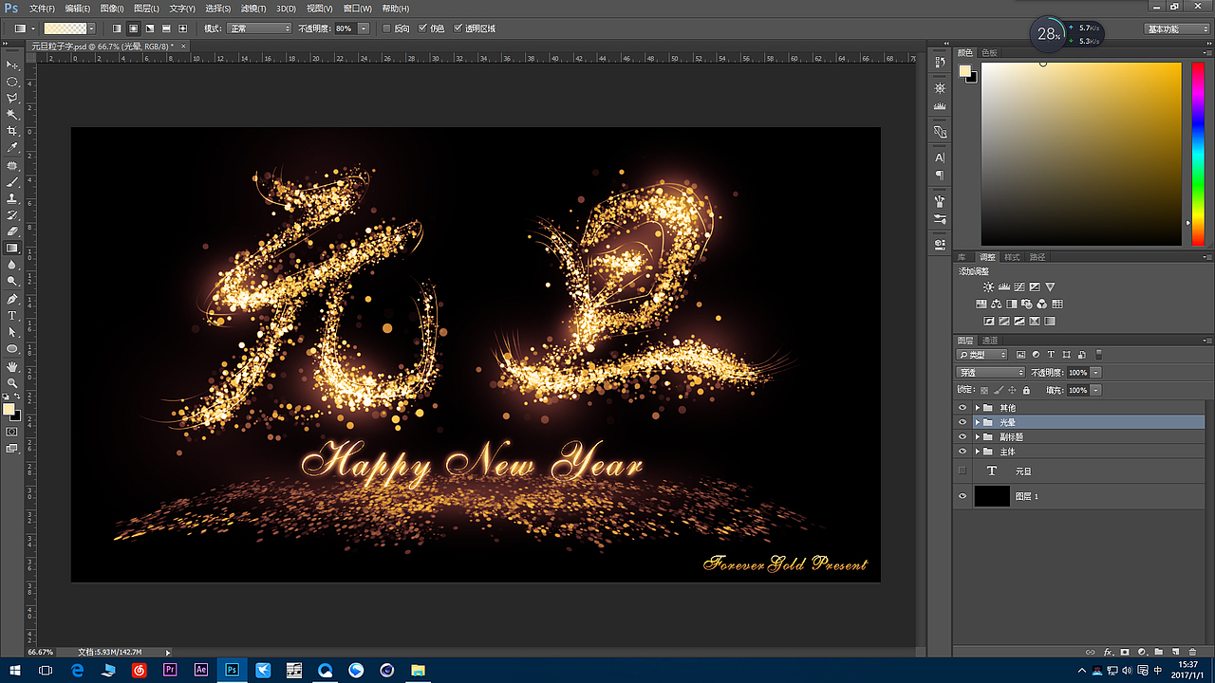This screenshot has width=1215, height=683.
Task: Hide the 主体 layer group
Action: click(963, 452)
